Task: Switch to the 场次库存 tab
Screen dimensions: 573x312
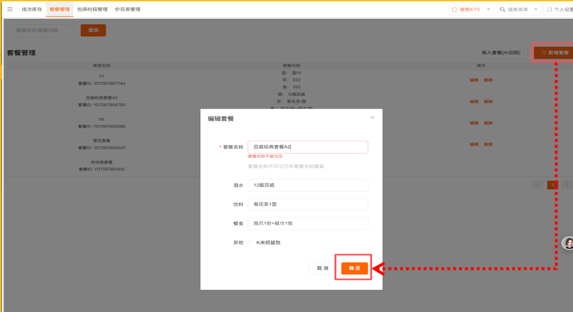Action: [32, 9]
